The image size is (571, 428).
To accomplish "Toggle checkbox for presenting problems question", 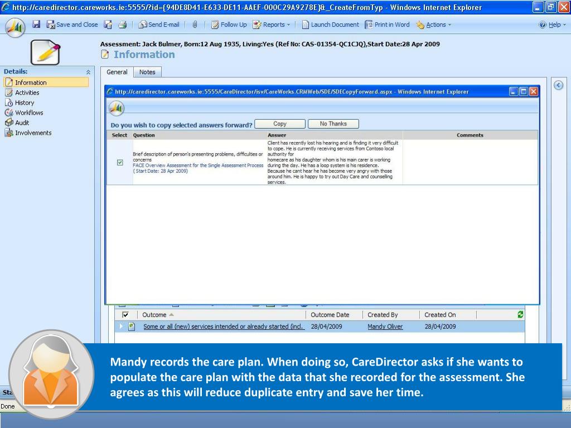I will coord(120,162).
